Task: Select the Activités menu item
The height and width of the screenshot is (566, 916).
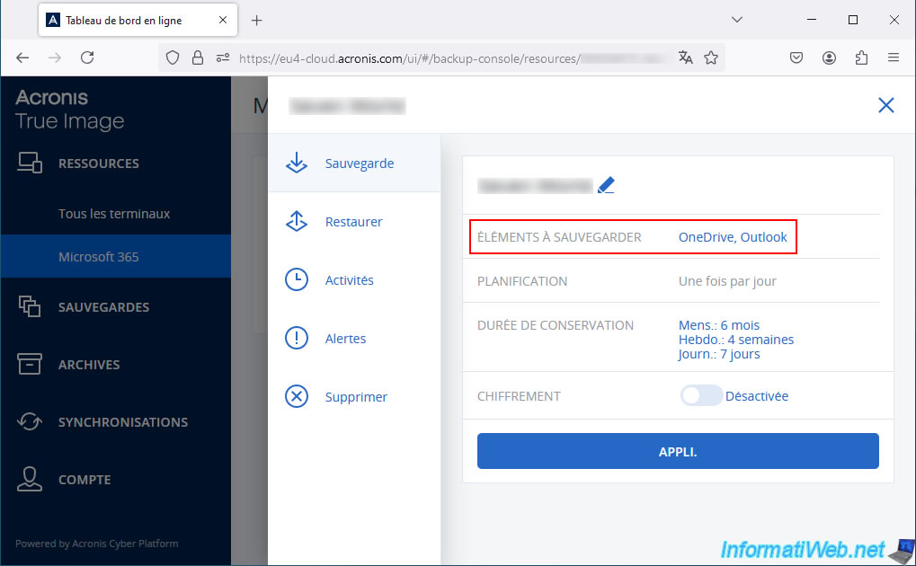Action: [354, 279]
